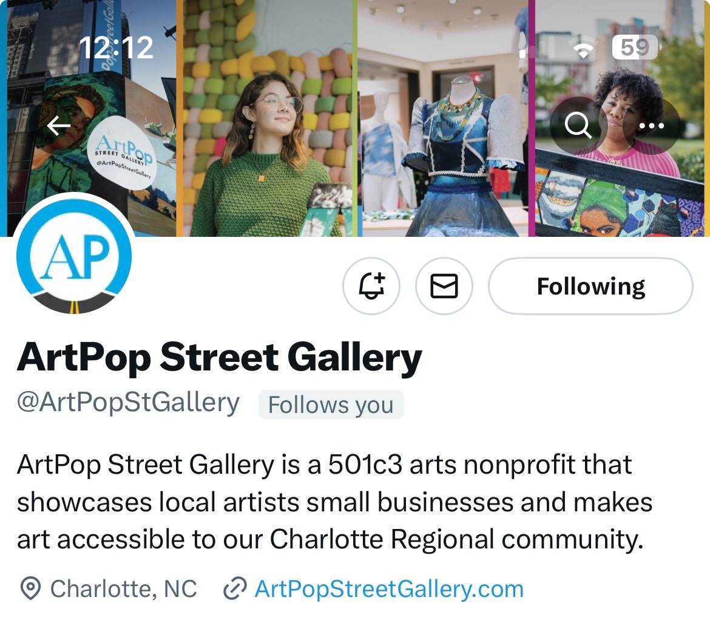Tap the ArtPop Street Gallery profile name
This screenshot has height=617, width=710.
click(219, 358)
